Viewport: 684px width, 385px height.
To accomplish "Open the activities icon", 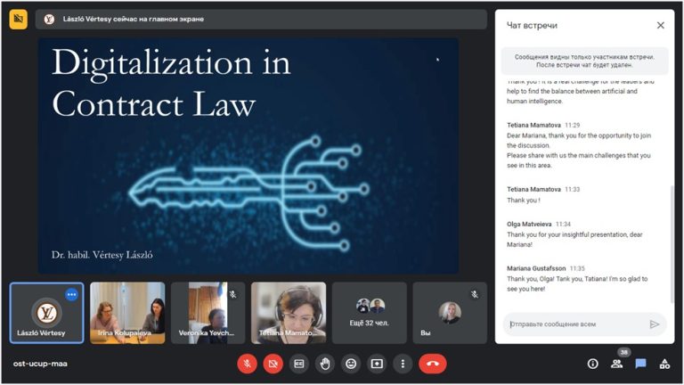I will (x=664, y=364).
